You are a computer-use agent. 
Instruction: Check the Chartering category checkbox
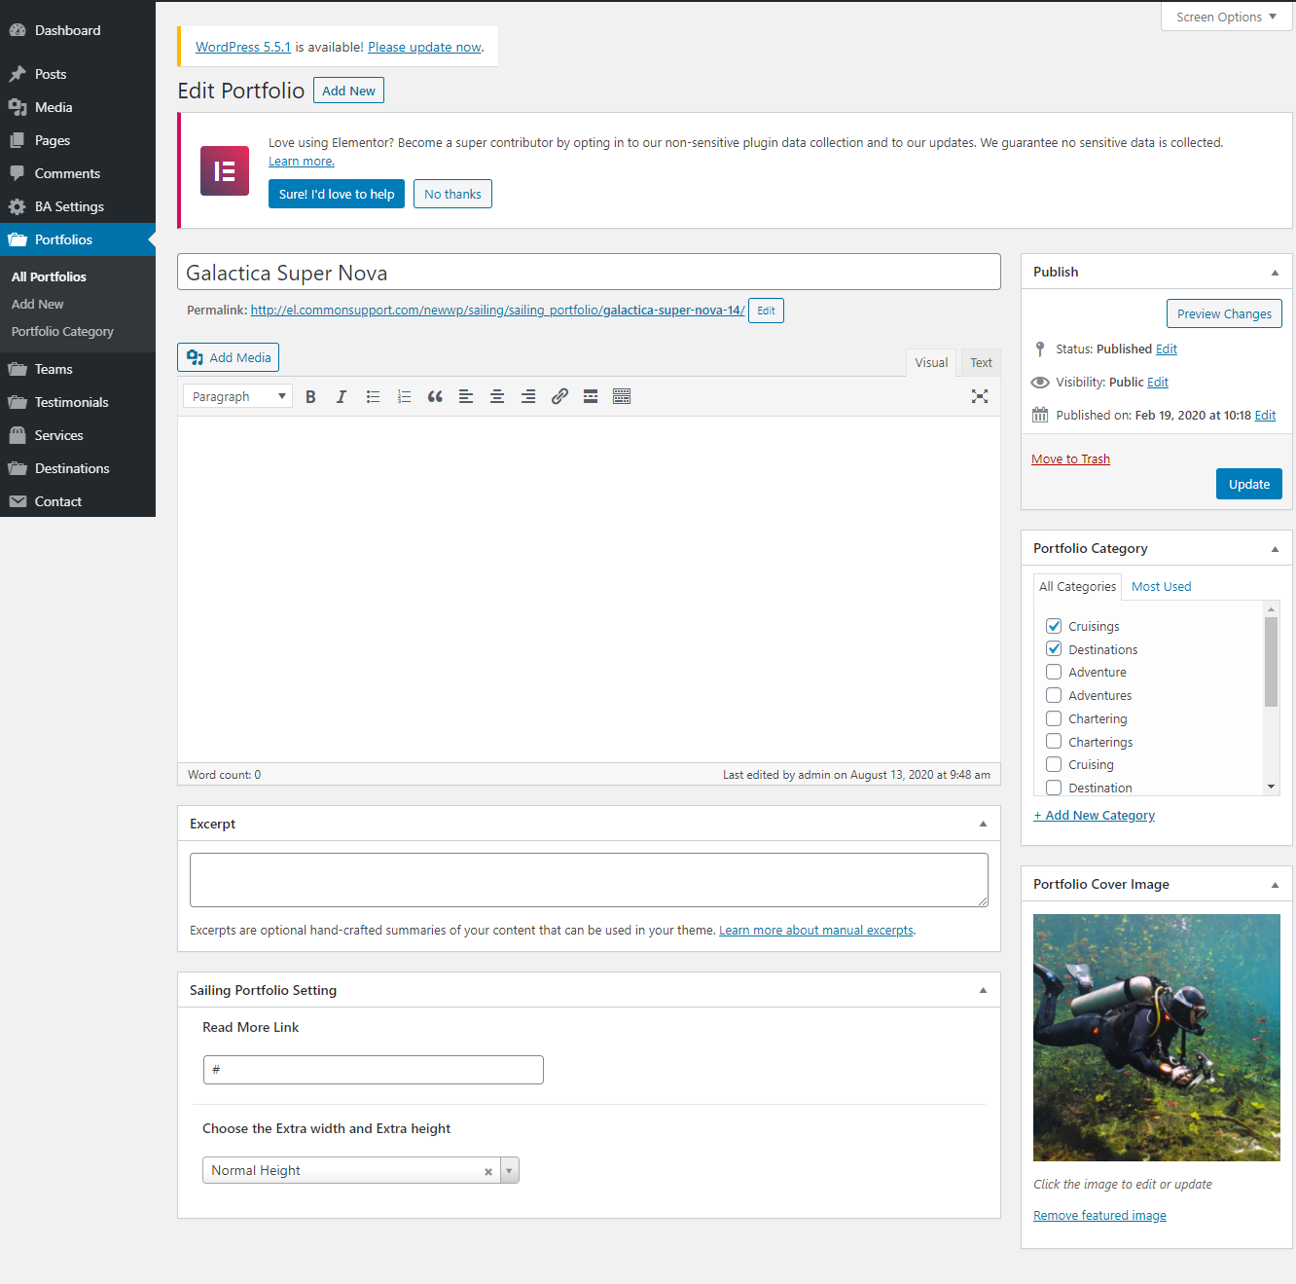pos(1054,718)
